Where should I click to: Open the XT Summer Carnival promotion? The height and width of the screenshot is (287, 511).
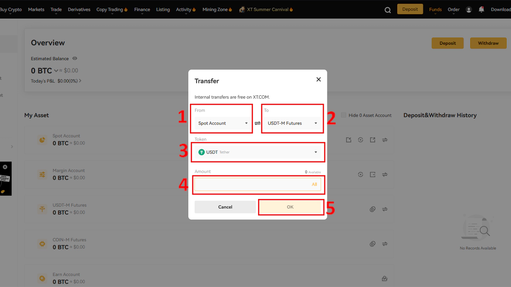[266, 9]
